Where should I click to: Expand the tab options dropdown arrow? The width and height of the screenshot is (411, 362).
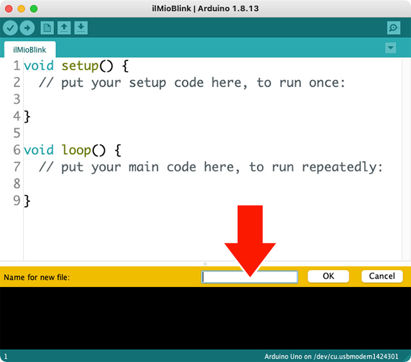click(x=390, y=48)
